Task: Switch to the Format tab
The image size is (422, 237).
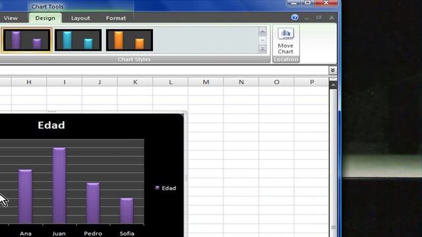Action: point(116,18)
